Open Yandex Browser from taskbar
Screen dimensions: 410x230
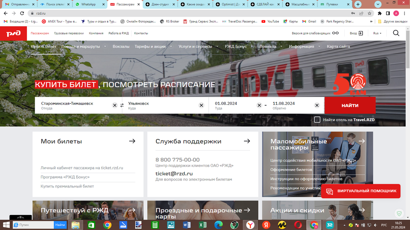tap(250, 225)
